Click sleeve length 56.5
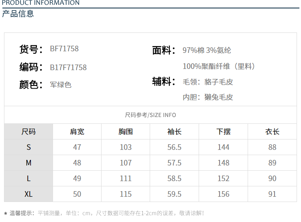The image size is (301, 222). click(174, 147)
